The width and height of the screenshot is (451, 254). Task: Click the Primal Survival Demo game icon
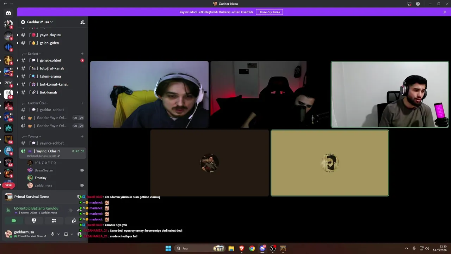coord(9,197)
